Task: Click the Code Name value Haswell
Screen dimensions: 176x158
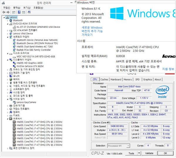Action: [119, 90]
